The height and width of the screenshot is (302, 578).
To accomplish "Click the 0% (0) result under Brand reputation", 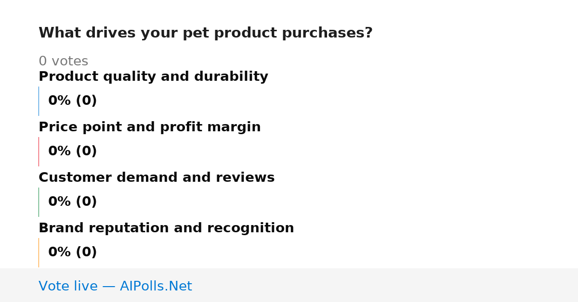I will [x=73, y=252].
